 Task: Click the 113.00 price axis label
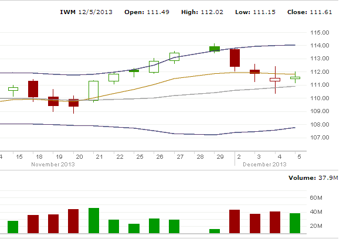click(320, 59)
